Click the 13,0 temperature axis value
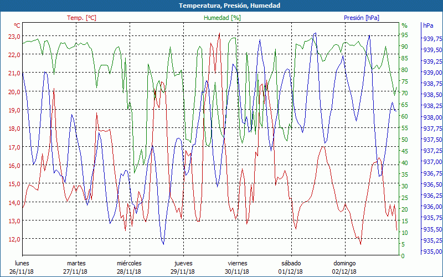 point(14,221)
